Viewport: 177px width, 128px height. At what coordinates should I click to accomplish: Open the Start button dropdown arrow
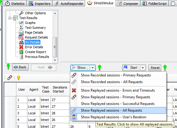pos(143,68)
